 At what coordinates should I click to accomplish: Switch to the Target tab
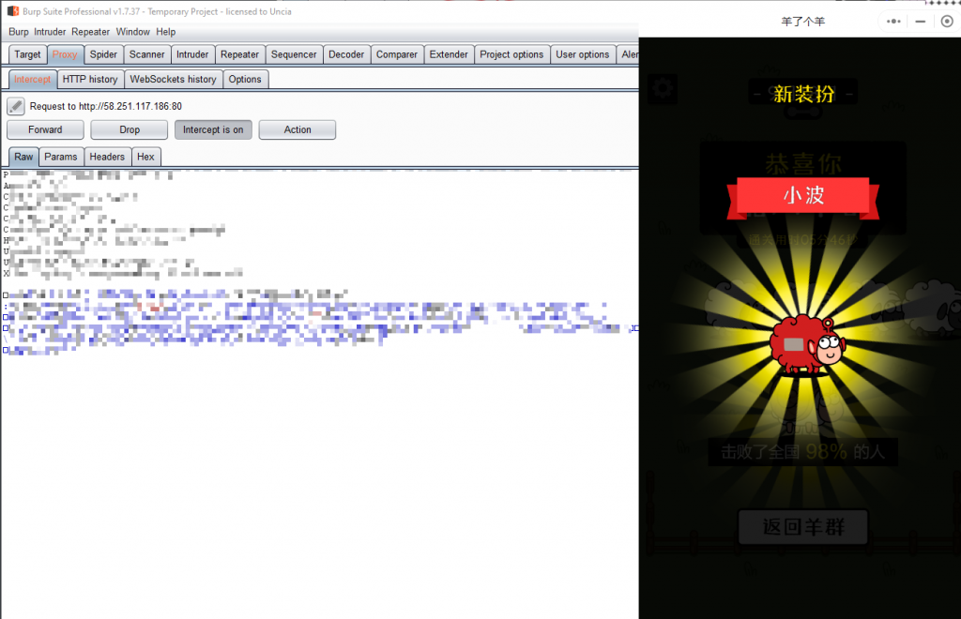(x=27, y=54)
